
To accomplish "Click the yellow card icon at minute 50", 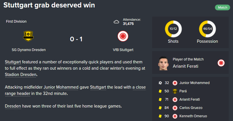I will (x=160, y=91).
